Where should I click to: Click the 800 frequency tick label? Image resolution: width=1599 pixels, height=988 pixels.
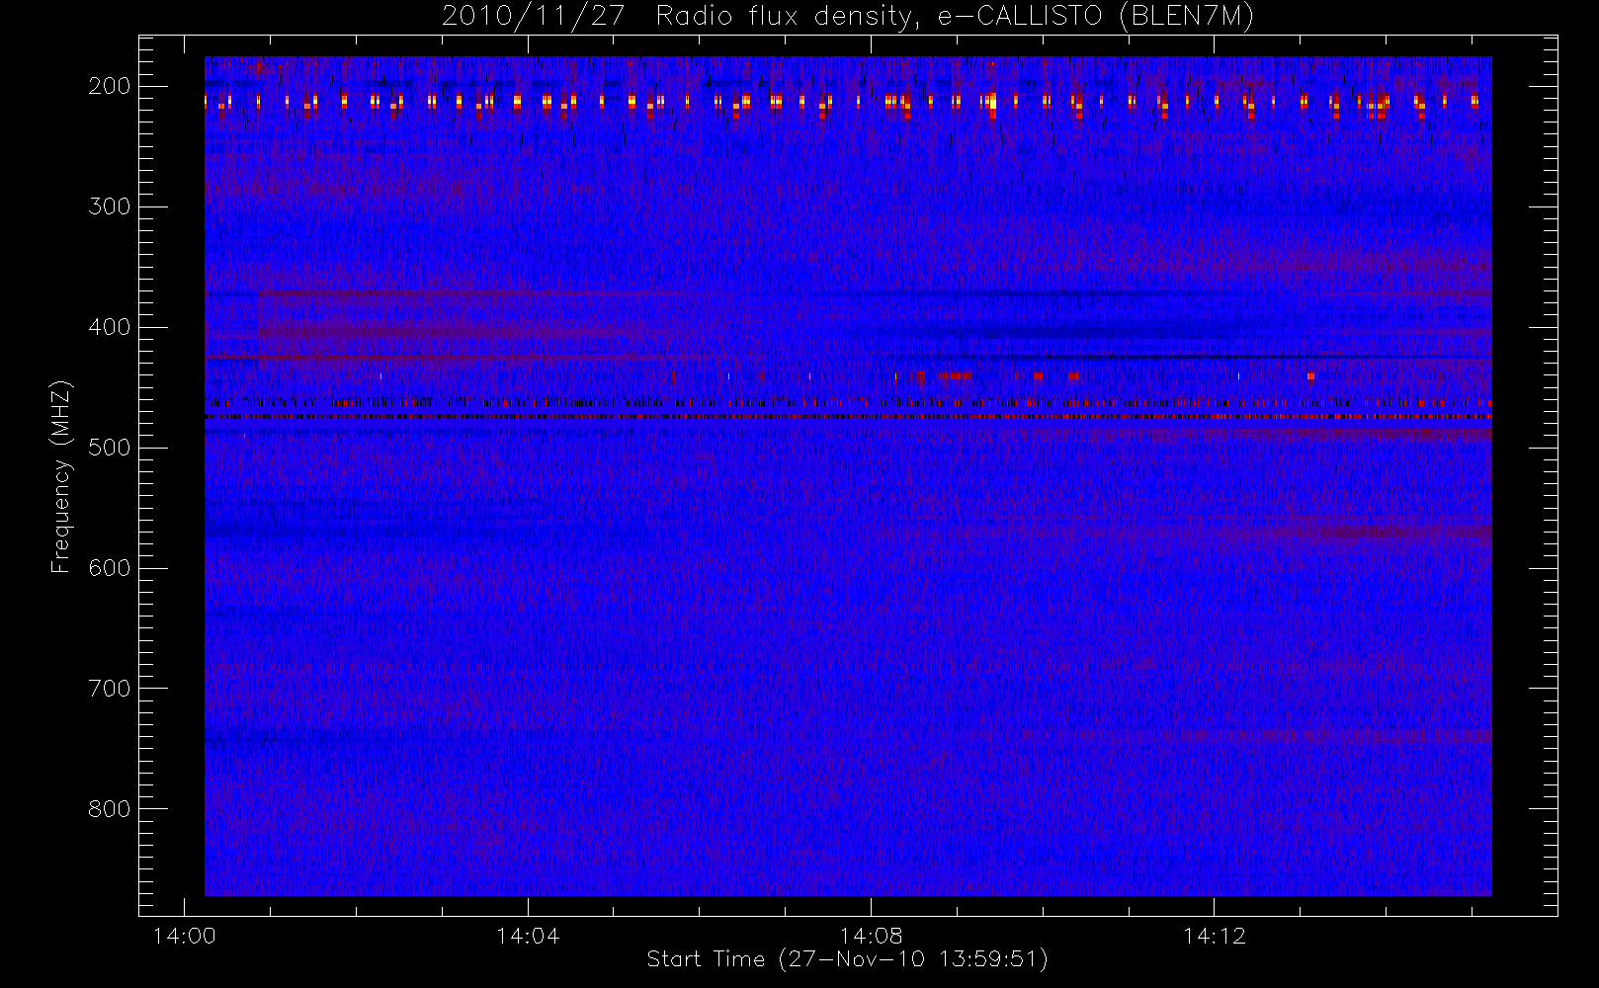point(110,809)
